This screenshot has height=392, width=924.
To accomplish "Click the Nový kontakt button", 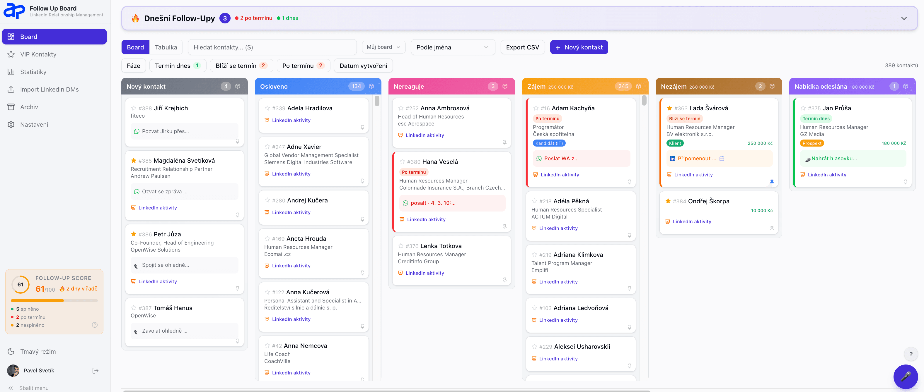I will [x=579, y=47].
